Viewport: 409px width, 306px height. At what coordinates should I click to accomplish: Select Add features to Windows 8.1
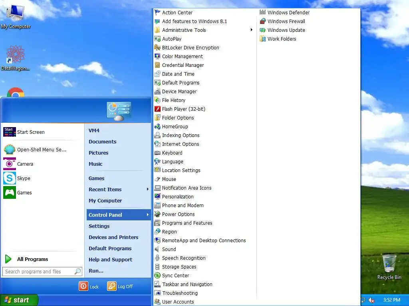[195, 22]
